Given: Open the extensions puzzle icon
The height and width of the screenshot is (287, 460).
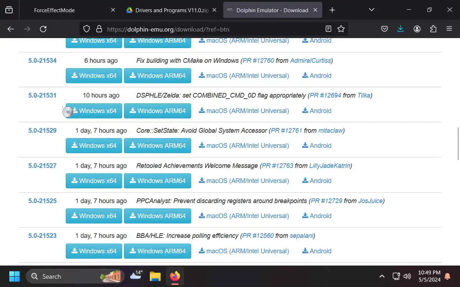Looking at the screenshot, I should tap(433, 29).
